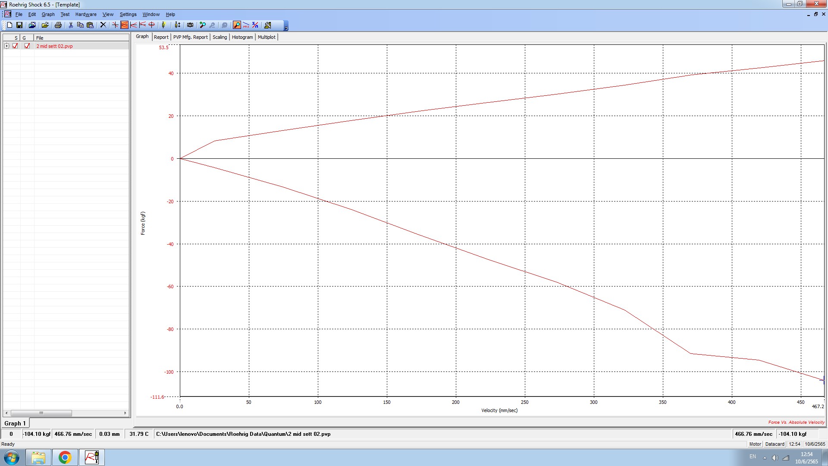Click the y=x equation icon
The width and height of the screenshot is (828, 466).
(246, 25)
